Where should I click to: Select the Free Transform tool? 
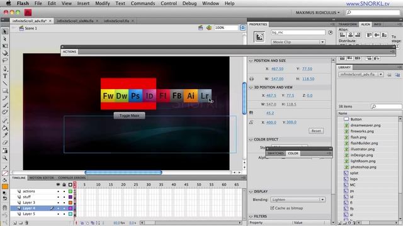tap(4, 46)
